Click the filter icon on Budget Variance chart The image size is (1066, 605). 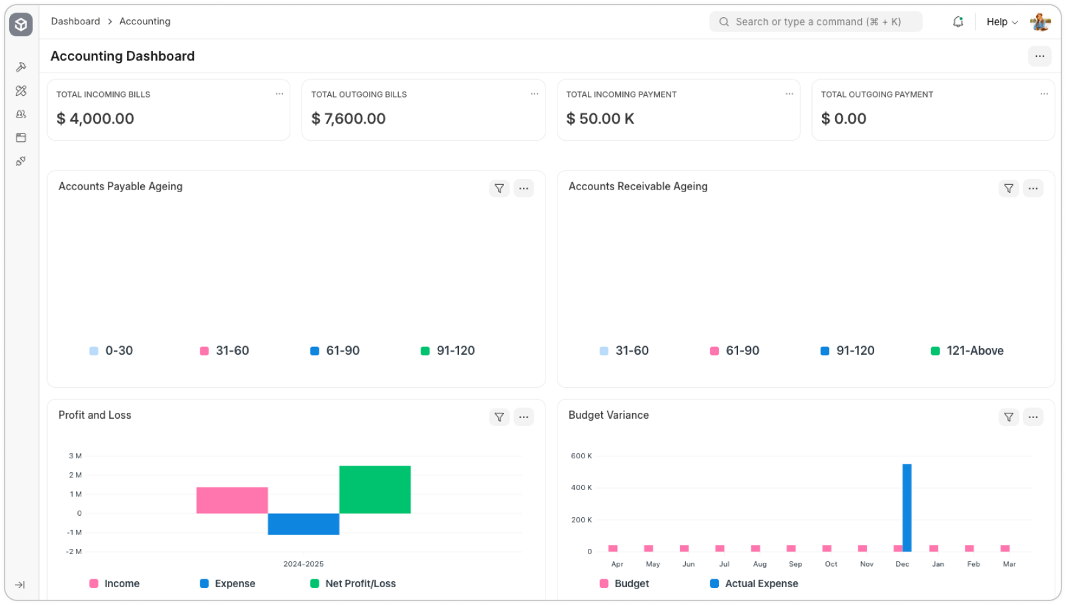pos(1008,417)
